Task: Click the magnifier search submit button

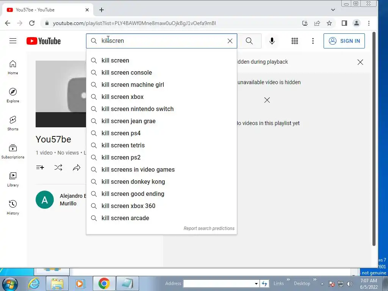Action: click(249, 41)
